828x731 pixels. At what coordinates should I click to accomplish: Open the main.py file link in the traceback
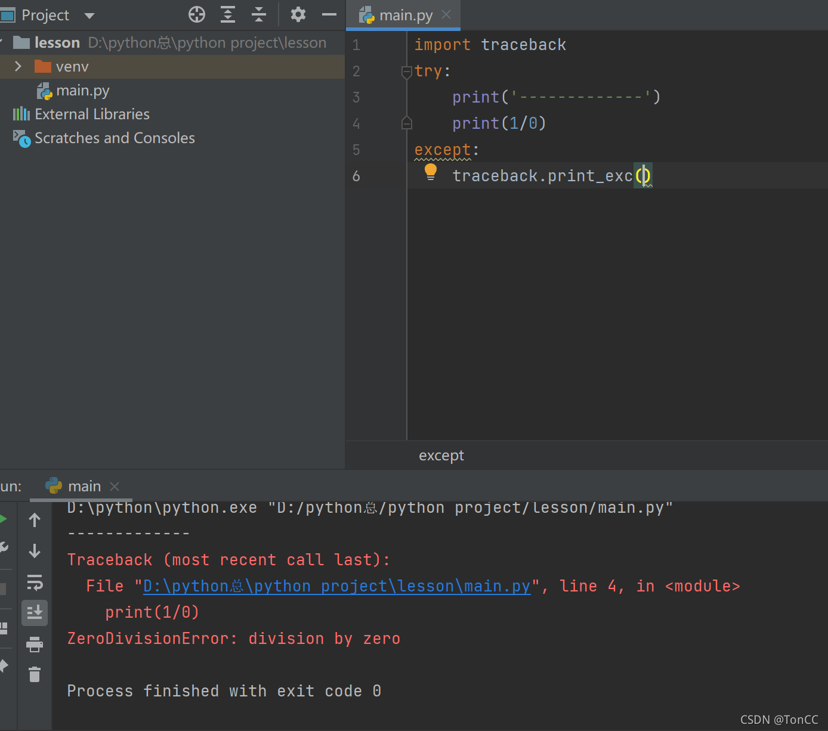coord(337,587)
